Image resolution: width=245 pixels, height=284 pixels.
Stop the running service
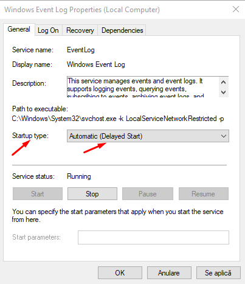coord(92,194)
